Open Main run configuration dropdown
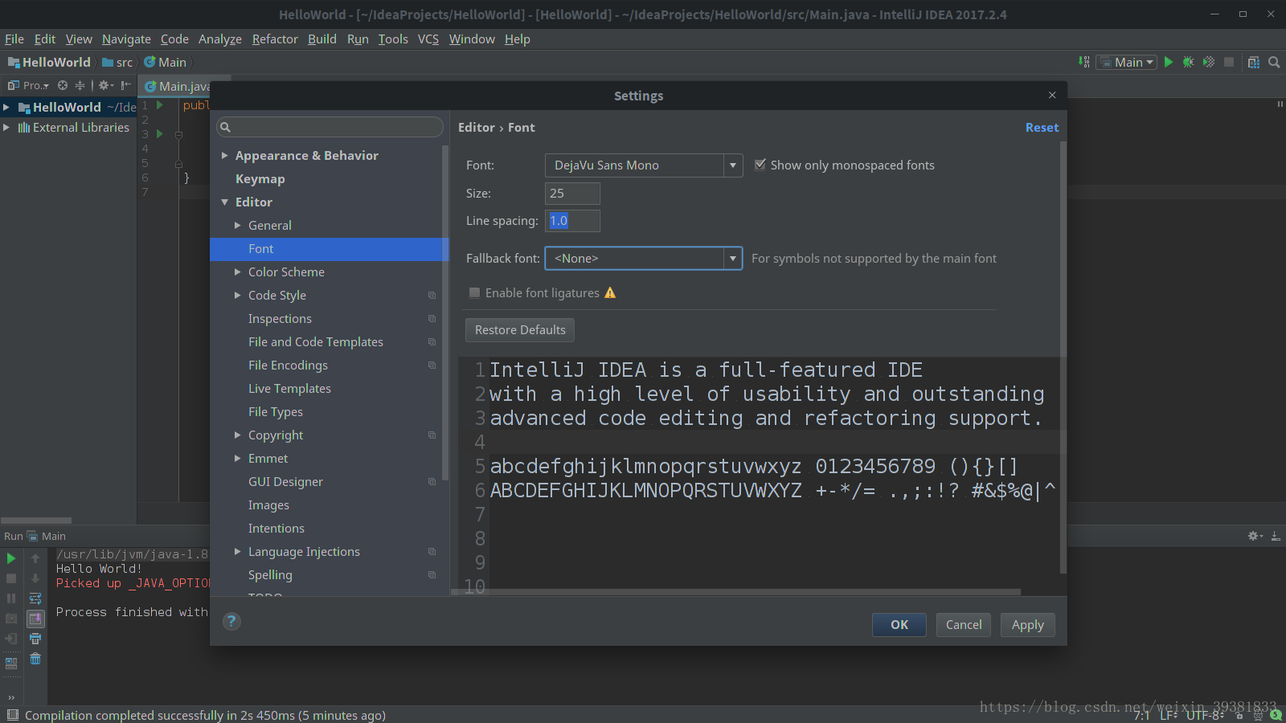1286x723 pixels. [1126, 62]
